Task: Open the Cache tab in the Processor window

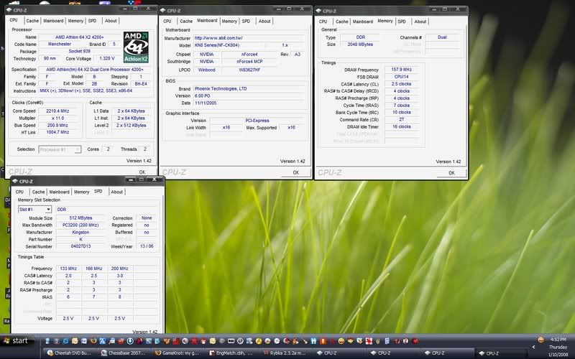Action: tap(32, 21)
